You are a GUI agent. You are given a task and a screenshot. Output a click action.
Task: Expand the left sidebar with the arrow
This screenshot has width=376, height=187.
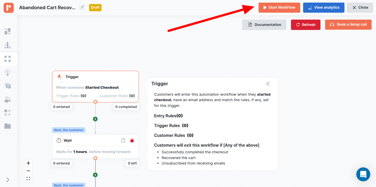8,180
